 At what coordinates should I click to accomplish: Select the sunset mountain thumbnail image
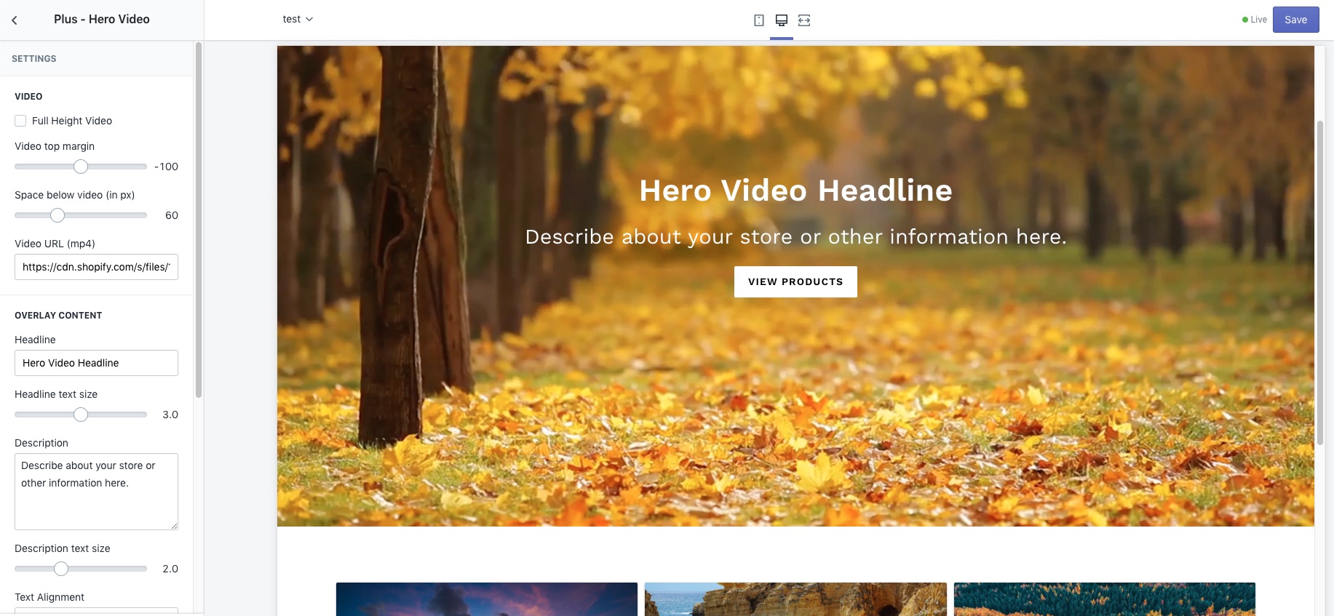487,599
